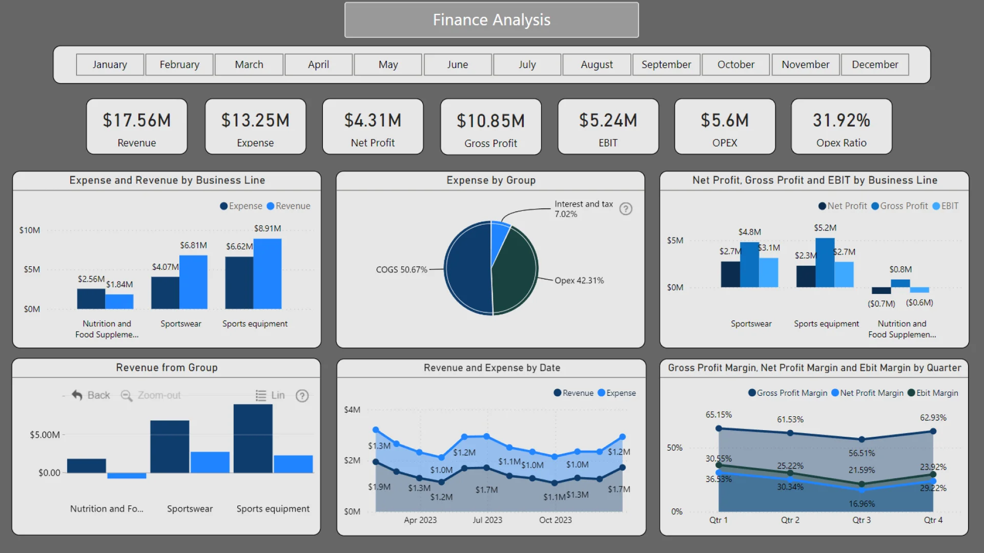The width and height of the screenshot is (984, 553).
Task: Click the Finance Analysis title banner
Action: click(491, 20)
